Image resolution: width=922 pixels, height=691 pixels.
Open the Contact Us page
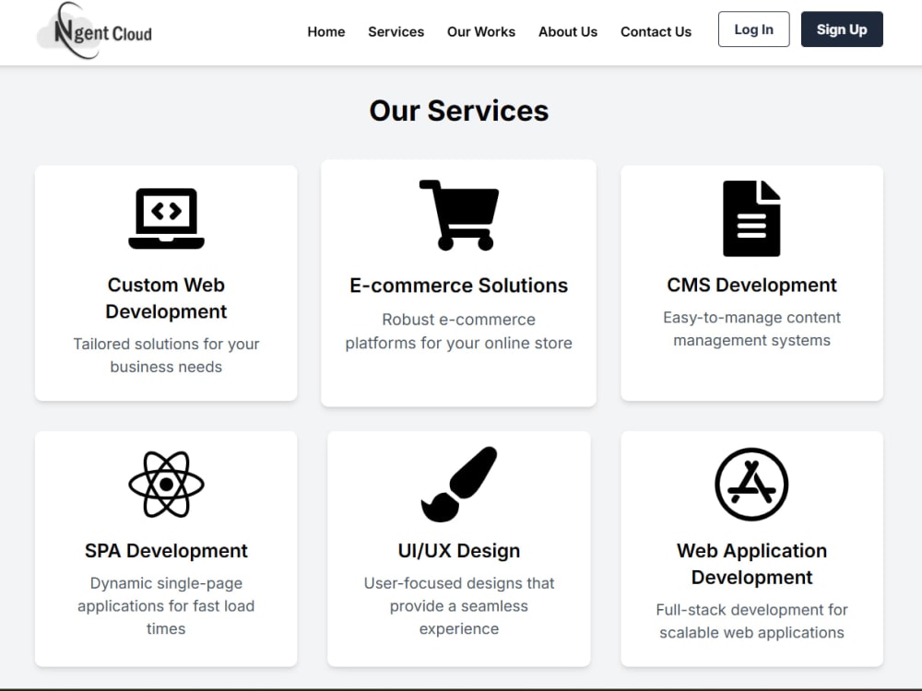[656, 31]
